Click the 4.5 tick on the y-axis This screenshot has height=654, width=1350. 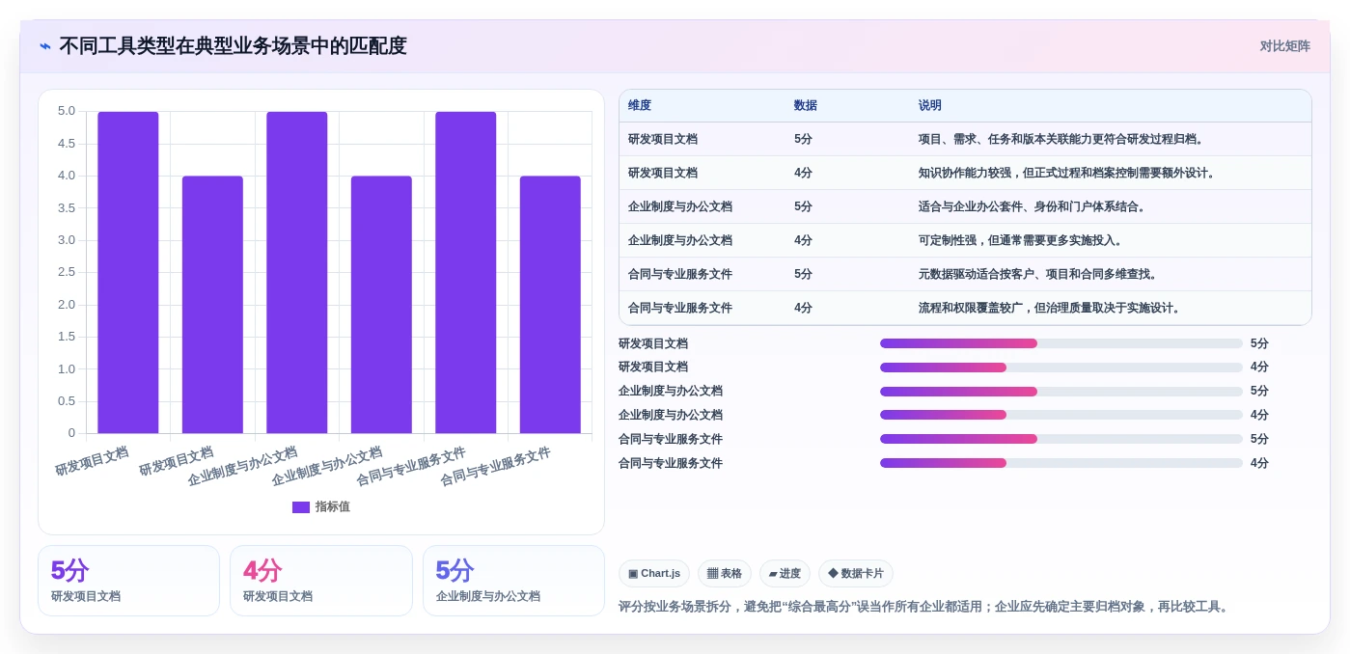67,144
